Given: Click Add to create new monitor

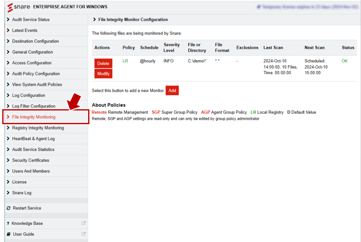Looking at the screenshot, I should tap(172, 90).
